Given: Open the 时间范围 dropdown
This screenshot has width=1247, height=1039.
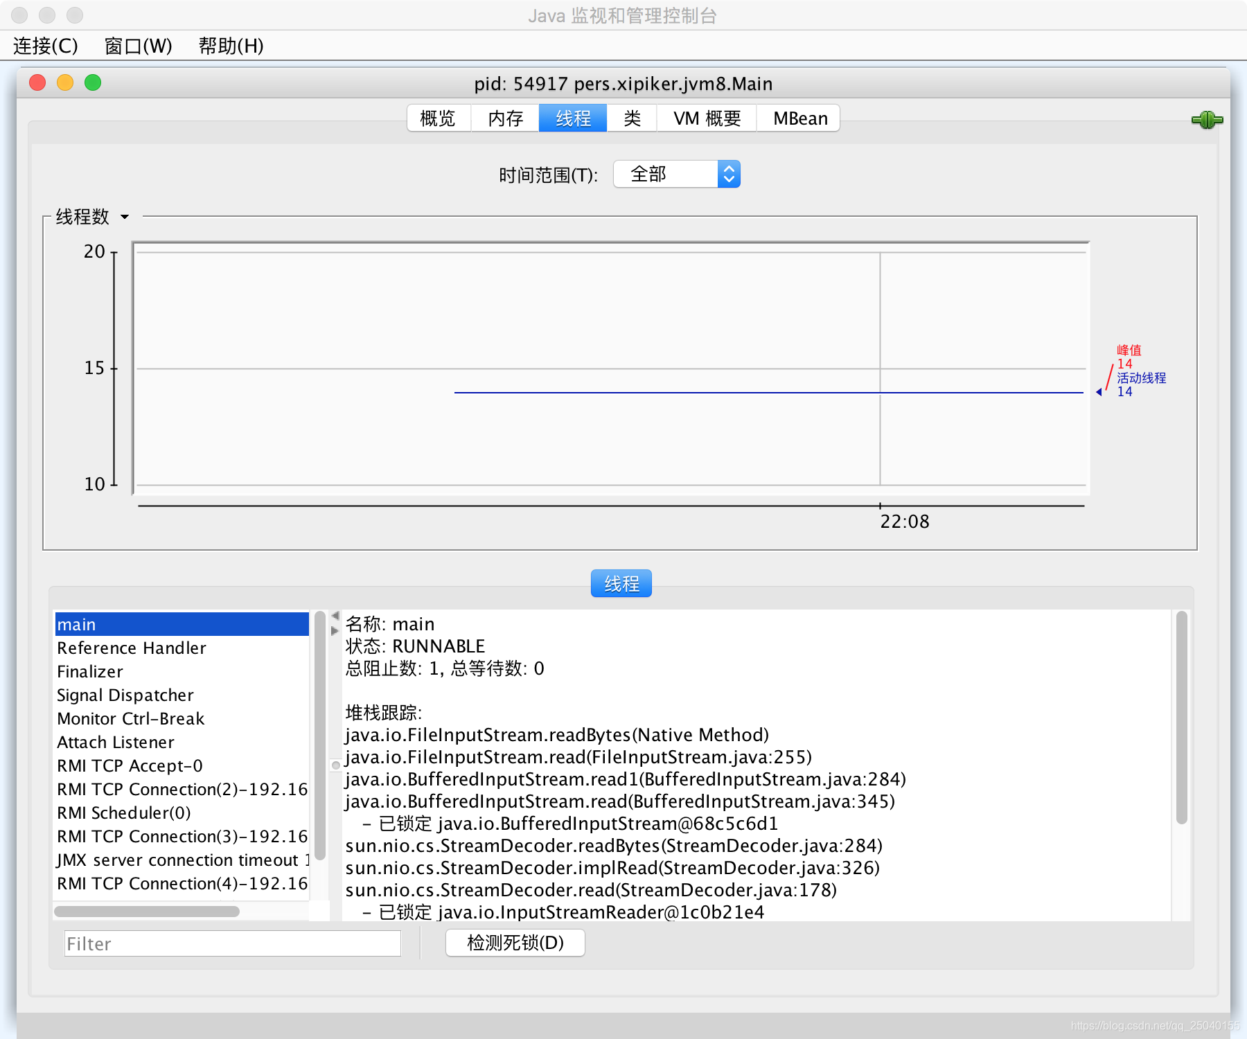Looking at the screenshot, I should (677, 175).
